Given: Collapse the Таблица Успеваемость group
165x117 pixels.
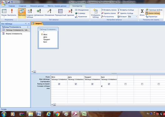Looking at the screenshot, I should tap(28, 27).
